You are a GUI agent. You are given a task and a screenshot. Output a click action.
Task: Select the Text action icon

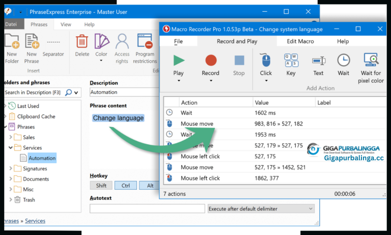tap(318, 61)
